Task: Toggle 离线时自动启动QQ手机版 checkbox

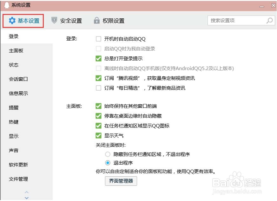Action: [98, 68]
